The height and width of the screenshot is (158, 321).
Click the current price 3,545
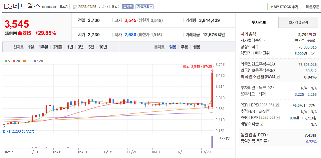tap(17, 24)
